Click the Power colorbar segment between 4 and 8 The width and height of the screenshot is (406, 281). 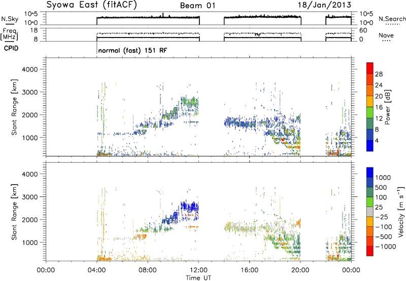click(370, 134)
